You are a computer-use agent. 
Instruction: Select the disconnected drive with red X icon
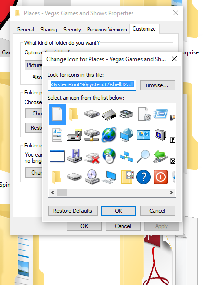[92, 158]
